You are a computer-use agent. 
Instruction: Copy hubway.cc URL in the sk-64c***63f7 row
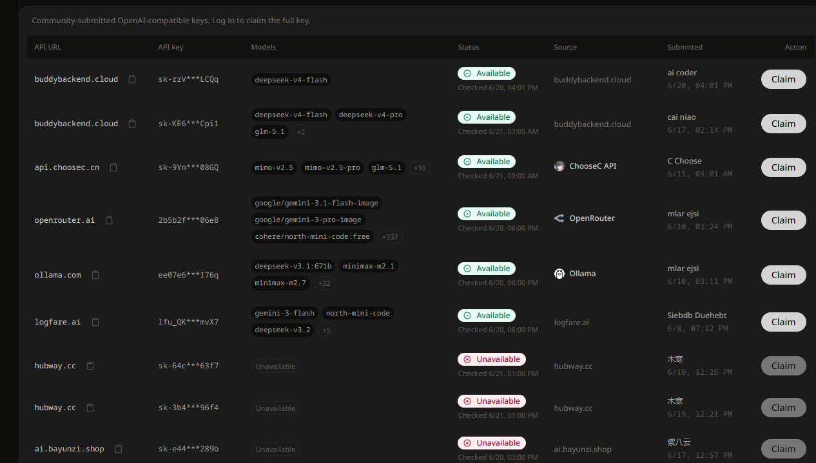[90, 366]
